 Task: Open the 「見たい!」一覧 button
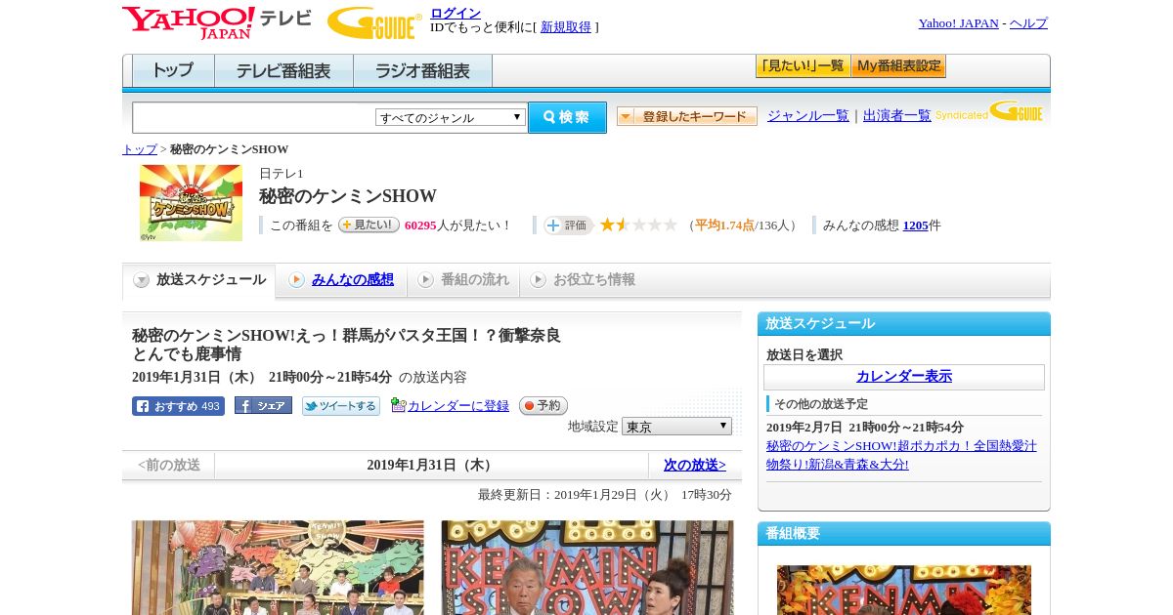804,66
